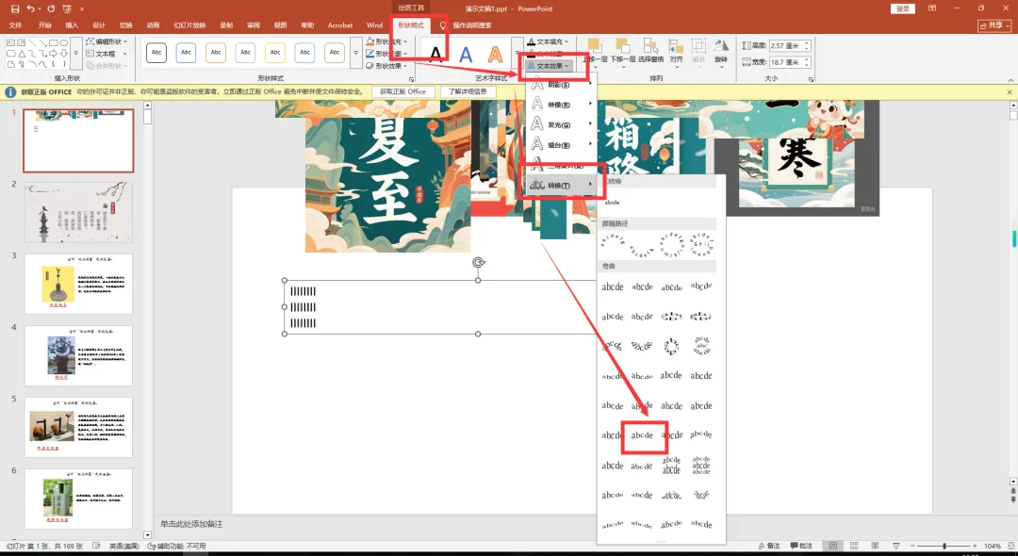Choose the orange outline Abc shape style

coord(216,53)
